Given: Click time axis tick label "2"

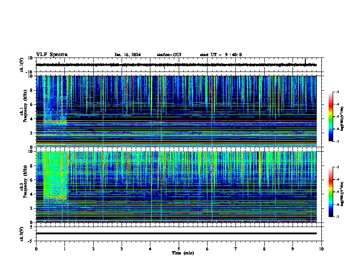Looking at the screenshot, I should point(93,249).
